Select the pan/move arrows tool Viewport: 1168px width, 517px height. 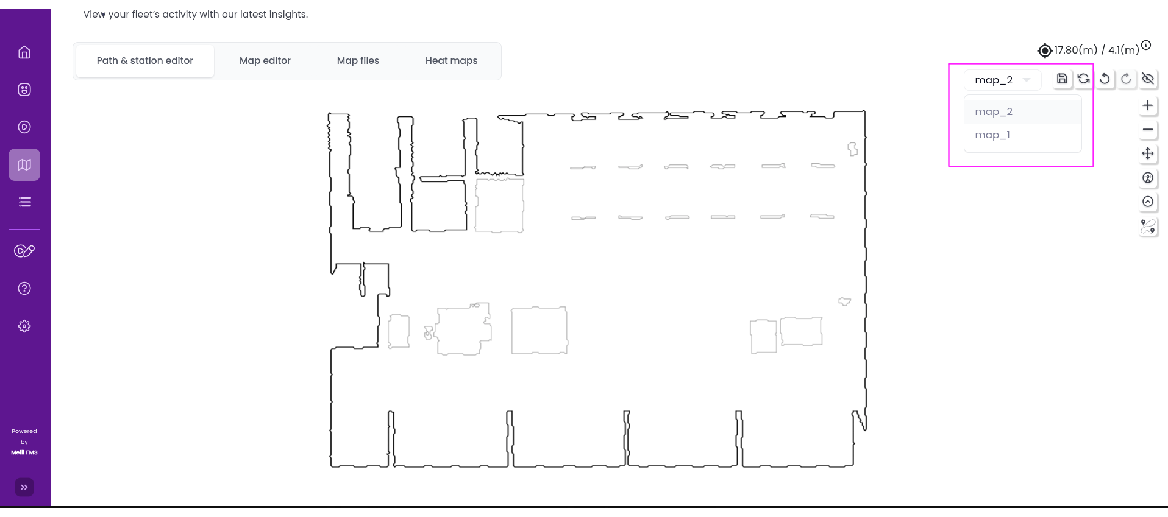(x=1148, y=153)
